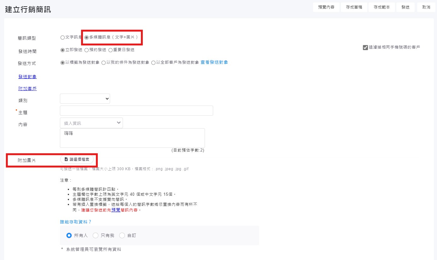The width and height of the screenshot is (437, 260).
Task: Select the 文字訊息 radio button
Action: [62, 38]
